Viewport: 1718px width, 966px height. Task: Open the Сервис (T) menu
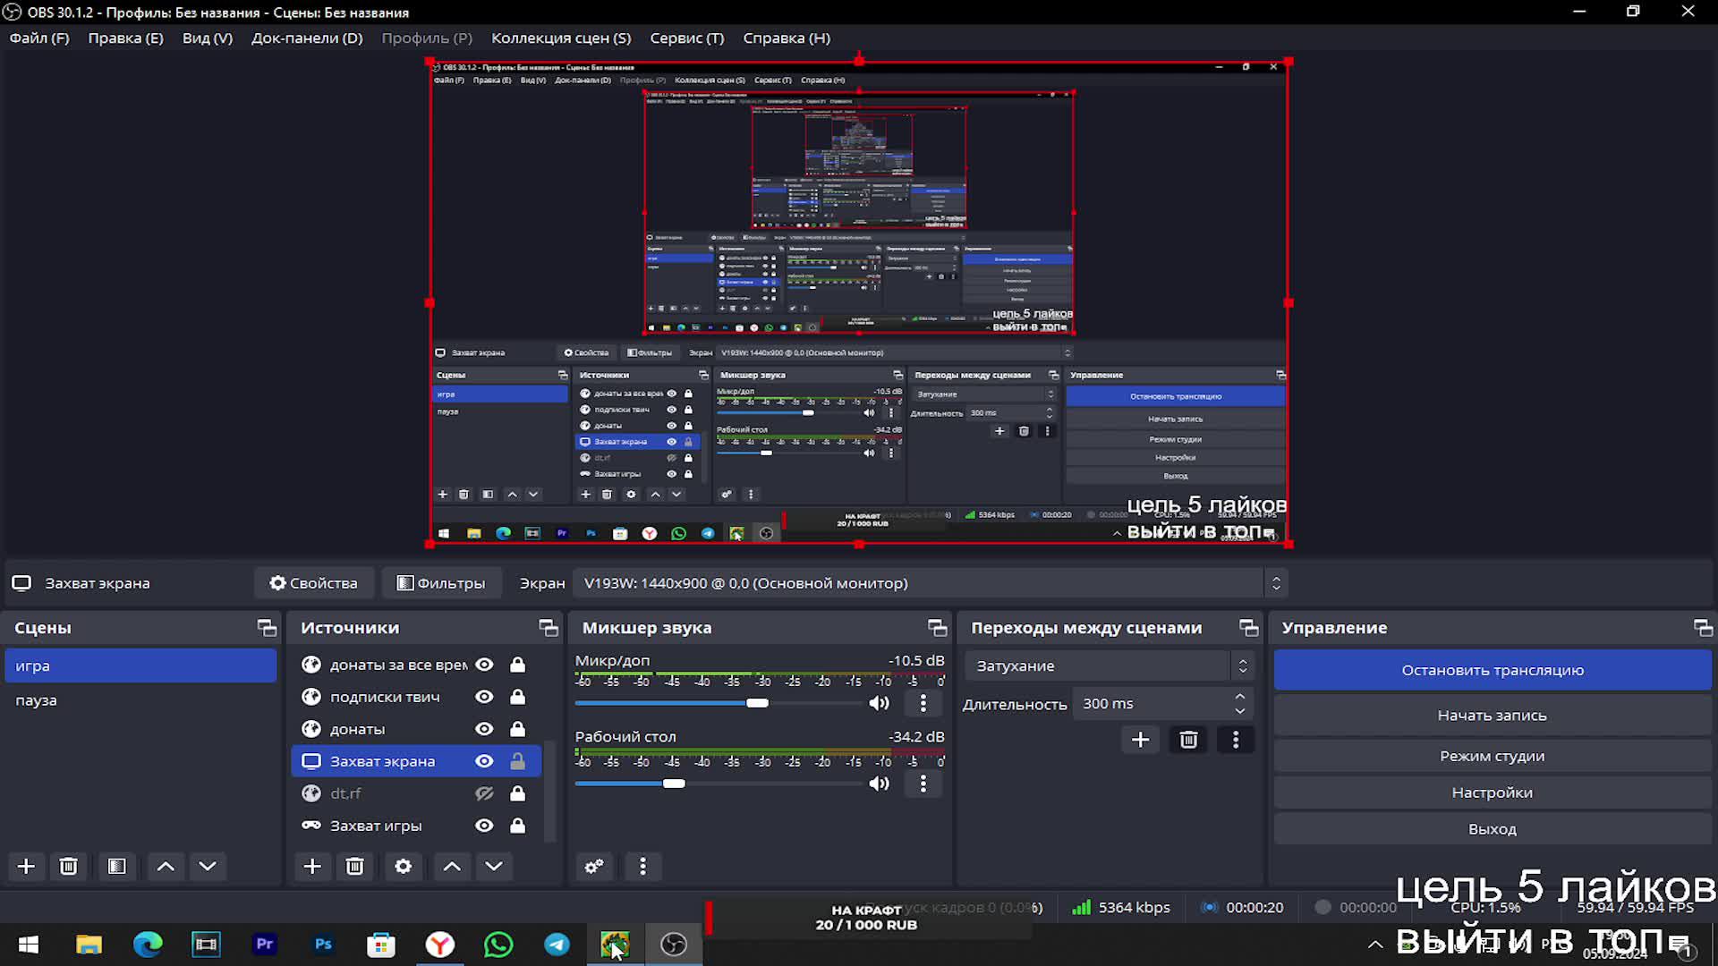(x=686, y=38)
